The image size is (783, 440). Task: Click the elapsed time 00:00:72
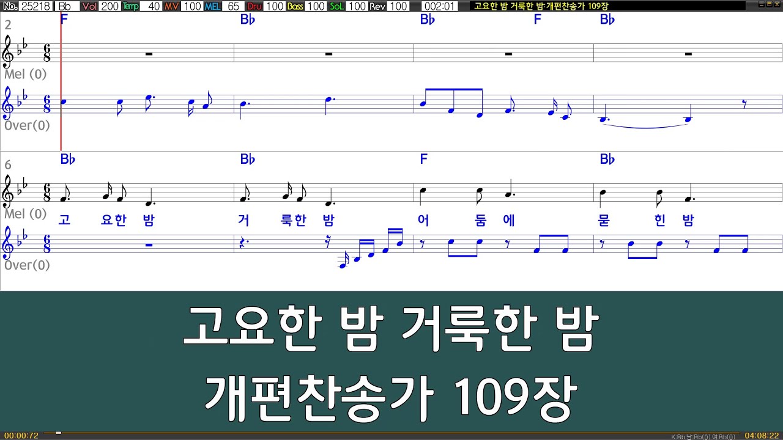point(21,436)
